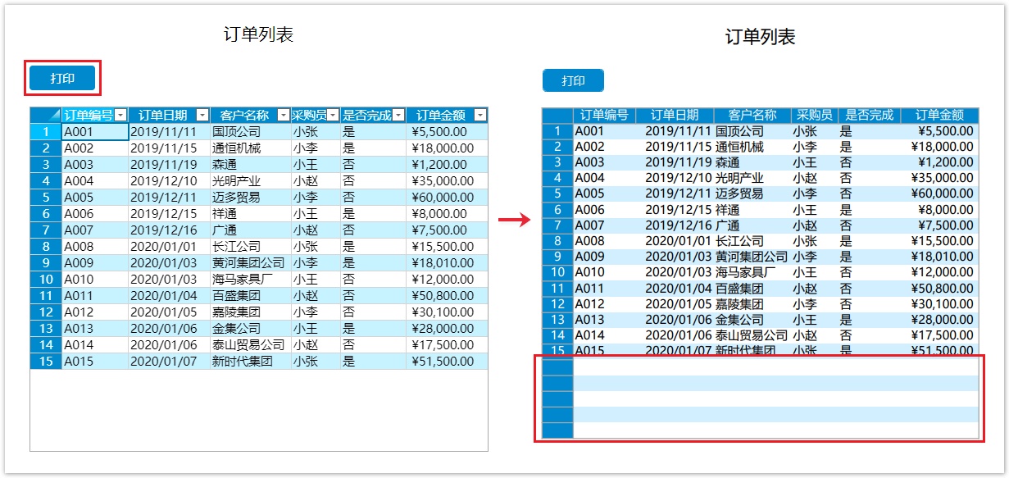Click the red arrow between the tables
Screen dimensions: 1009x478
click(x=515, y=220)
